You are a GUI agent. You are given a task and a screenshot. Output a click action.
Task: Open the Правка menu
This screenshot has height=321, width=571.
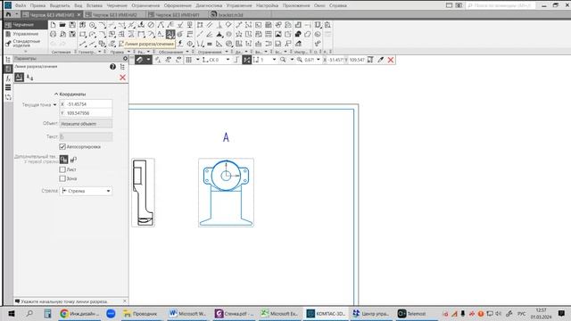click(37, 5)
